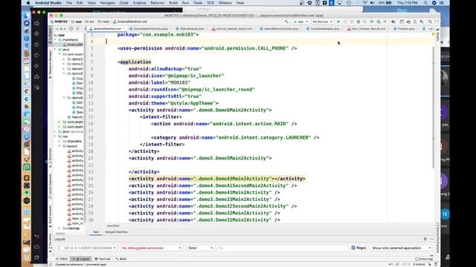This screenshot has height=267, width=476.
Task: Click the Logcat tool window button
Action: [x=81, y=259]
